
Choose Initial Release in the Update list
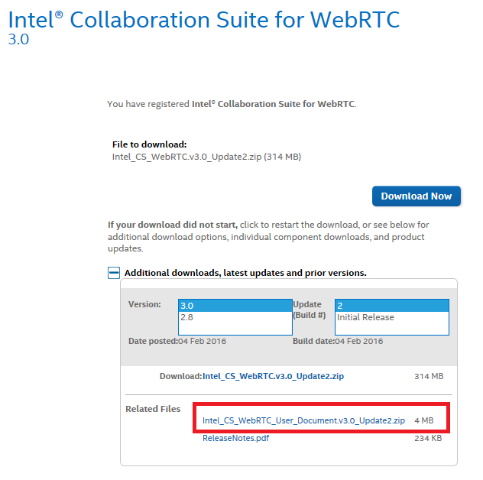pyautogui.click(x=392, y=317)
